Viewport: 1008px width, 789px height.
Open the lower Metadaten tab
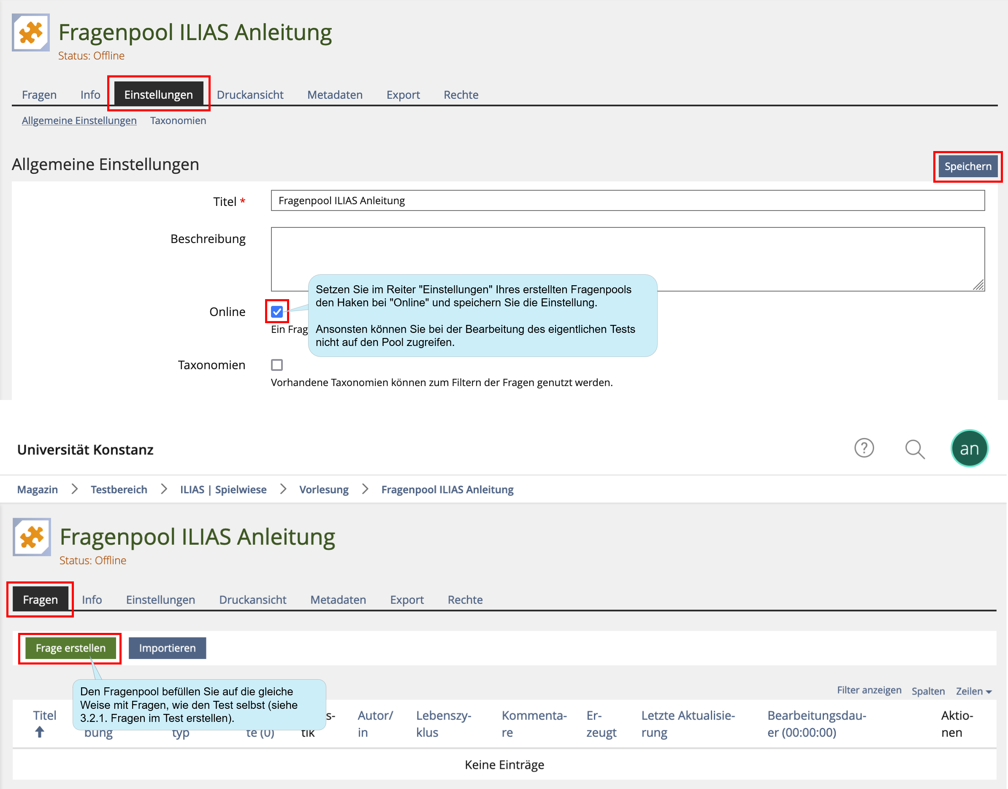pos(338,600)
